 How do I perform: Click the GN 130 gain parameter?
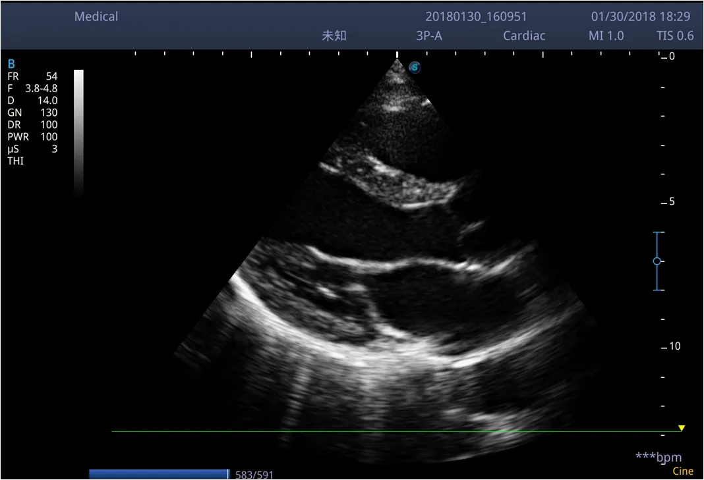(32, 113)
